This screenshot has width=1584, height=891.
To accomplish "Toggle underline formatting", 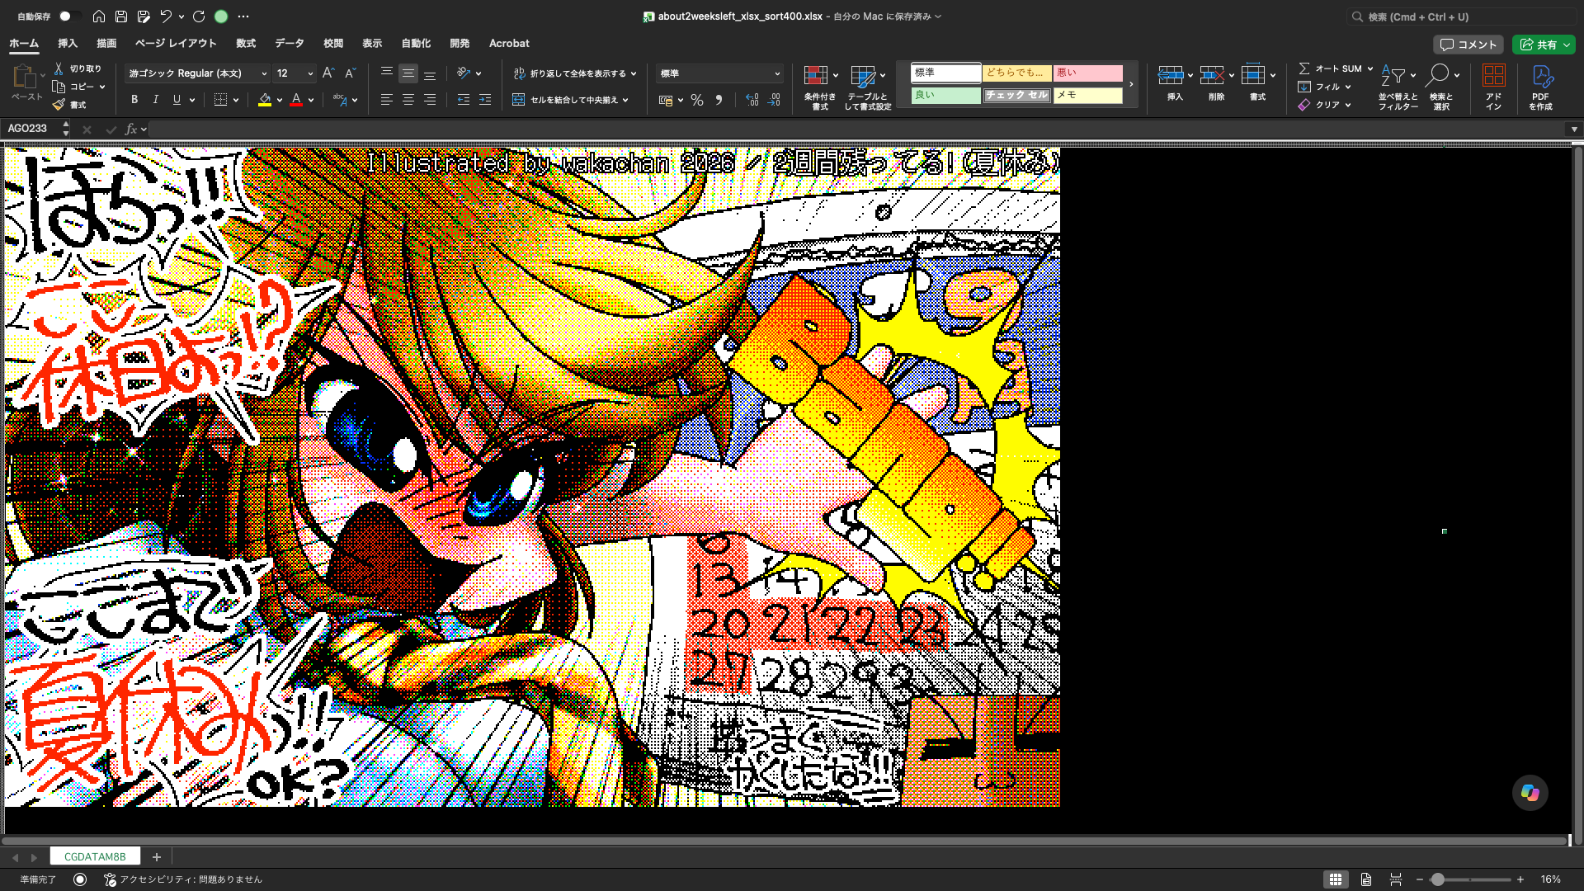I will coord(177,100).
